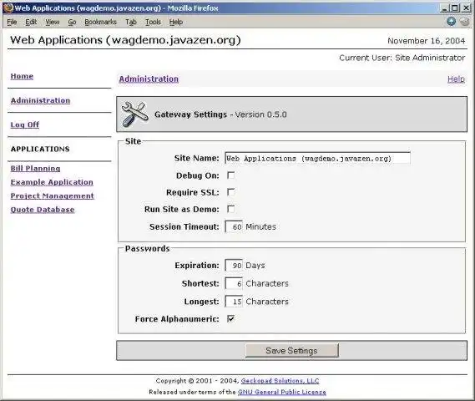475x401 pixels.
Task: Close the Firefox window
Action: pos(466,8)
